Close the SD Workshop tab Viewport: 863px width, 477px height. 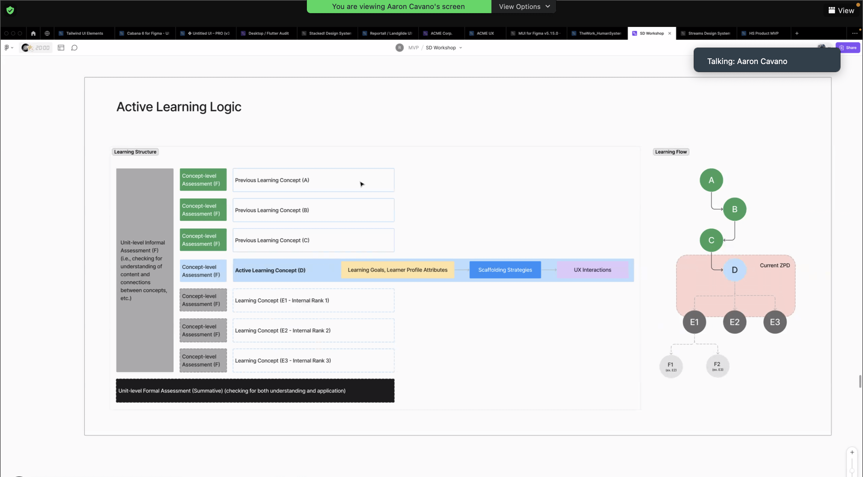(x=670, y=34)
